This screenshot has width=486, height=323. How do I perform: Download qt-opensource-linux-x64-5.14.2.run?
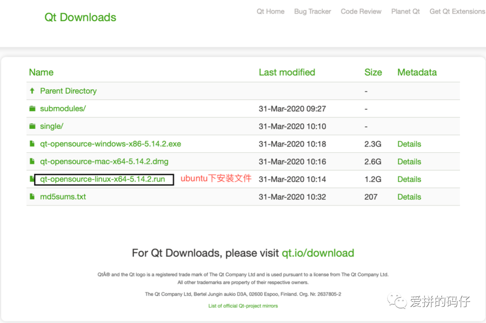(103, 179)
